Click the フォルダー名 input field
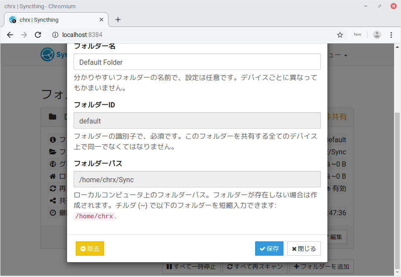 click(x=197, y=62)
